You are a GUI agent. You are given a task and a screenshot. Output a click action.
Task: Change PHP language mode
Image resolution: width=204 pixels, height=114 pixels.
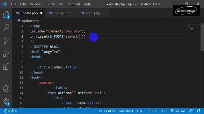click(163, 111)
